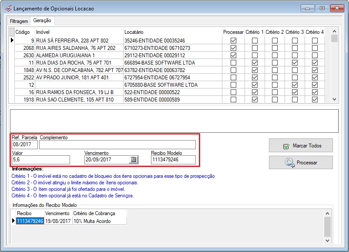
Task: Open the Vencimento calendar picker icon
Action: [134, 160]
